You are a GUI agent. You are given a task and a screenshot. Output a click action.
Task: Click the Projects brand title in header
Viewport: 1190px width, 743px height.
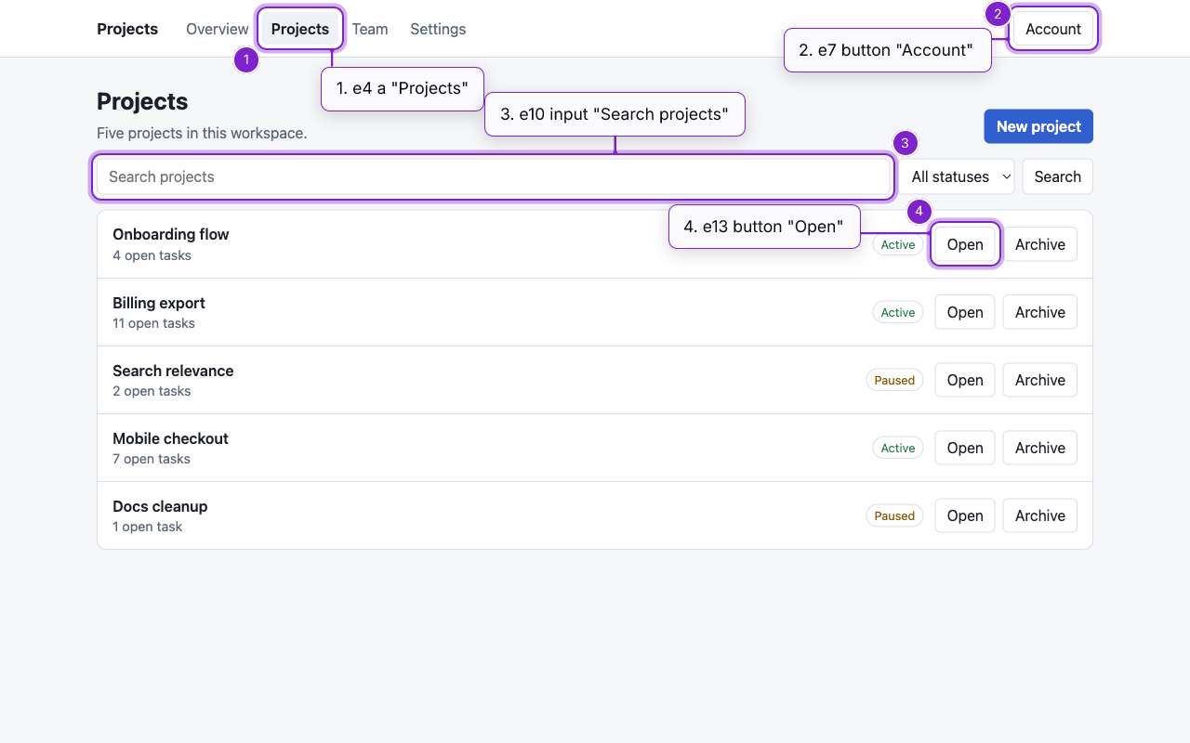click(127, 29)
